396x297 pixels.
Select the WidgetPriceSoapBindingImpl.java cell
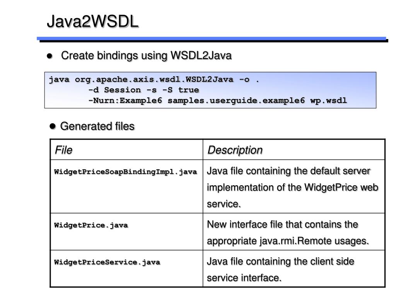click(126, 186)
